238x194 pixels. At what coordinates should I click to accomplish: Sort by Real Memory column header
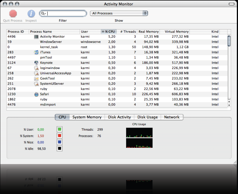tap(148, 32)
